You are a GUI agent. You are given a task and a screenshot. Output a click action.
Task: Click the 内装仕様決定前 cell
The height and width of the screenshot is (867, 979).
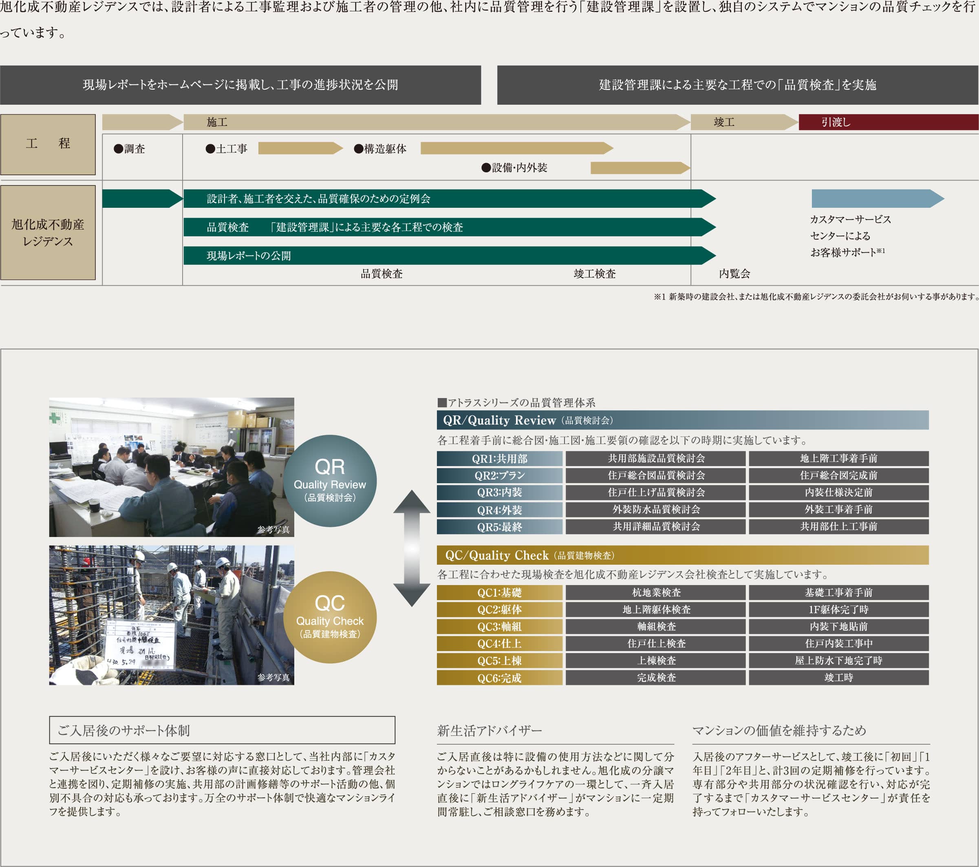tap(839, 493)
